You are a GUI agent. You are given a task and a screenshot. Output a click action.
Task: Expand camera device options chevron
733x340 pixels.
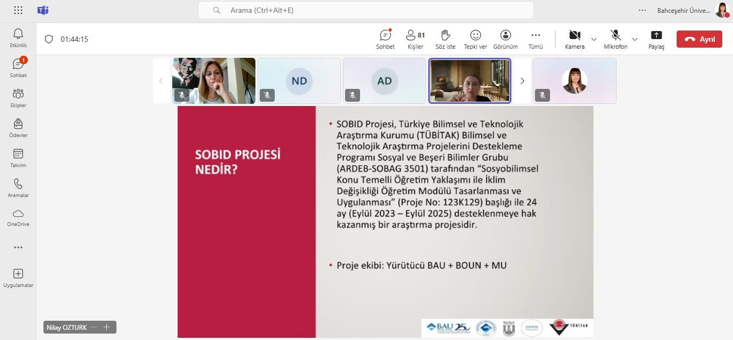[x=593, y=39]
